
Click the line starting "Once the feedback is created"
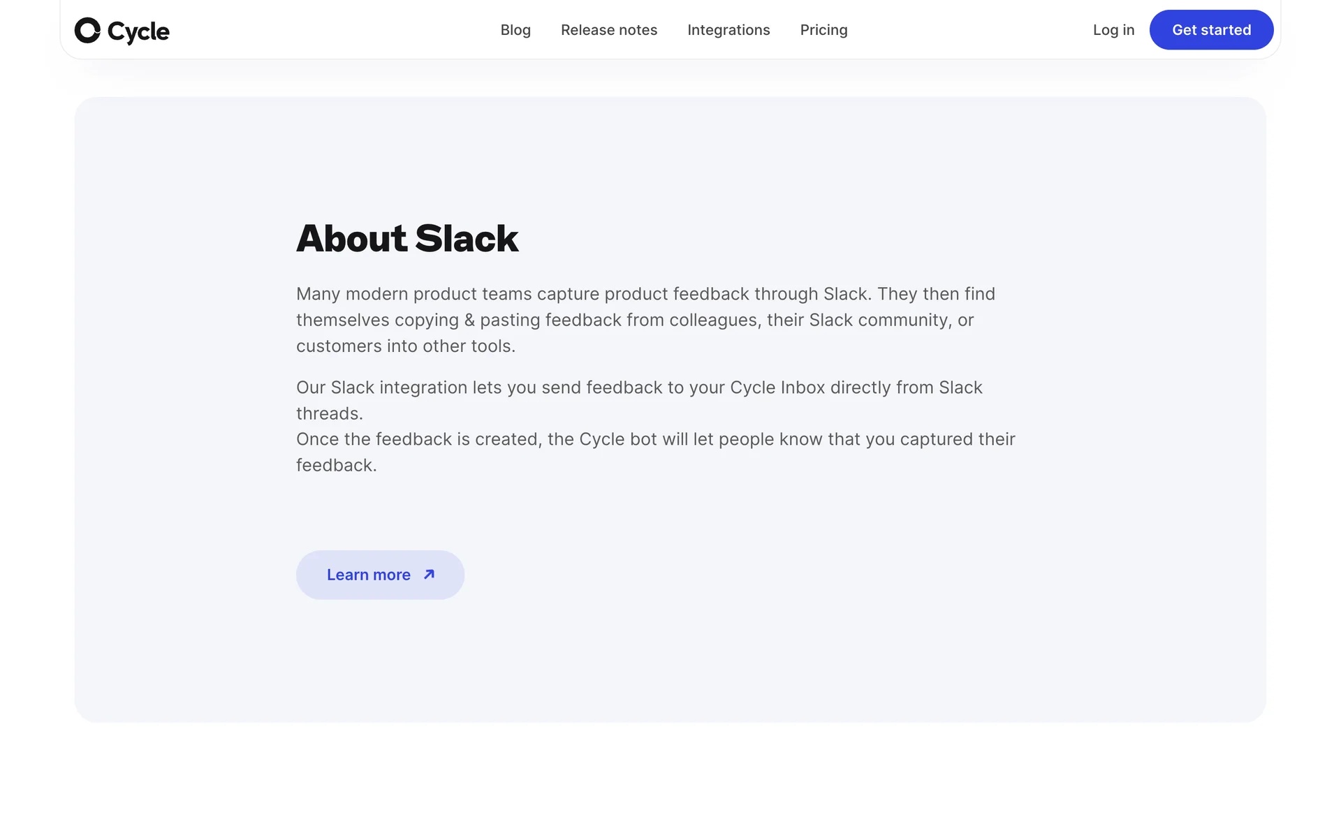pos(655,439)
